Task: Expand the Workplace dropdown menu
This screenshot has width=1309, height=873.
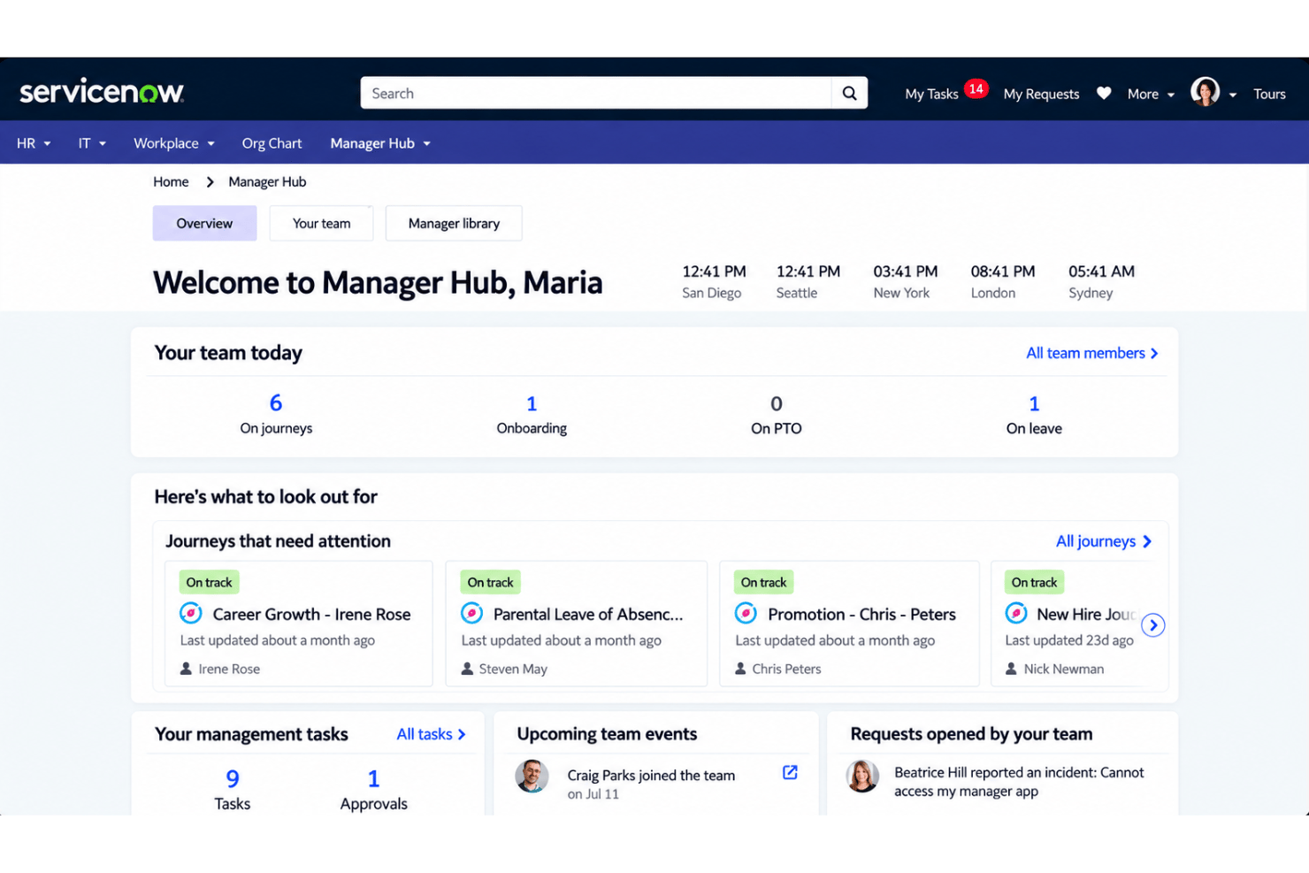Action: coord(174,143)
